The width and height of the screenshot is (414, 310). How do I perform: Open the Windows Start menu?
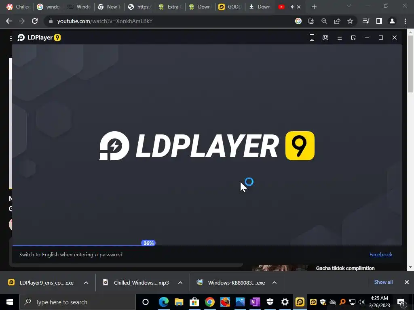(10, 302)
